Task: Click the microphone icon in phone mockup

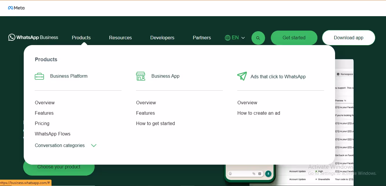Action: [x=268, y=174]
